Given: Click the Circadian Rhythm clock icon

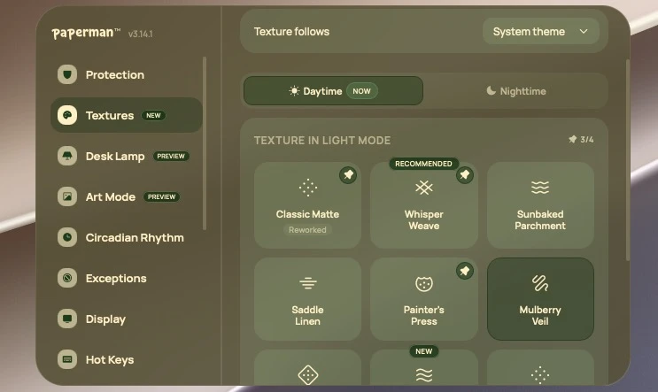Looking at the screenshot, I should point(67,237).
